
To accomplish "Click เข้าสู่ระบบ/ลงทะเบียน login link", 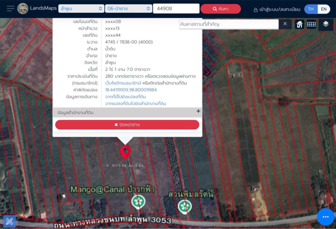I will coord(277,9).
